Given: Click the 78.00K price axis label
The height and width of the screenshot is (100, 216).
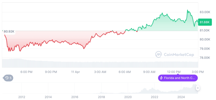Looking at the screenshot, I should pos(205,58).
